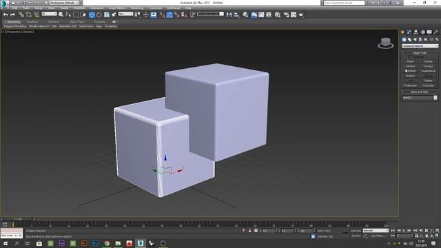Select the Select and Link tool
441x248 pixels.
(x=21, y=14)
